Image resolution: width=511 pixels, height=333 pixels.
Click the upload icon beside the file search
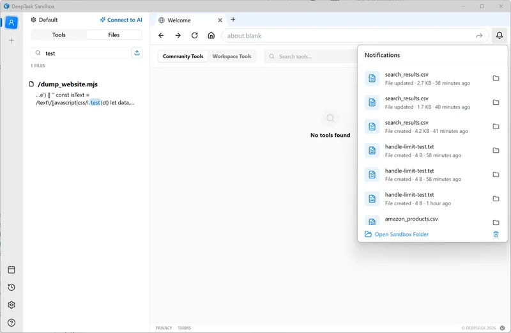(137, 53)
